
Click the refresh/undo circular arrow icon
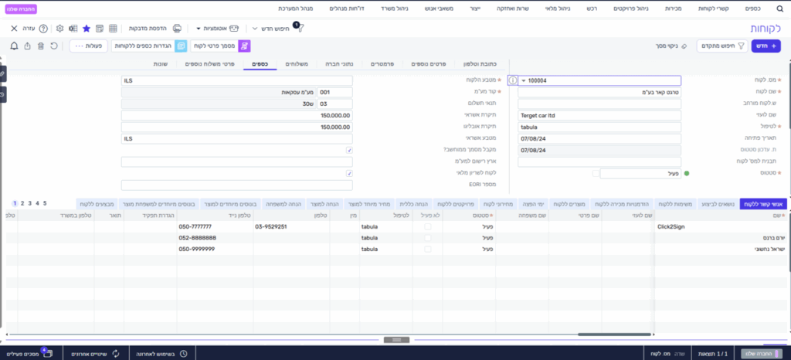pyautogui.click(x=54, y=46)
